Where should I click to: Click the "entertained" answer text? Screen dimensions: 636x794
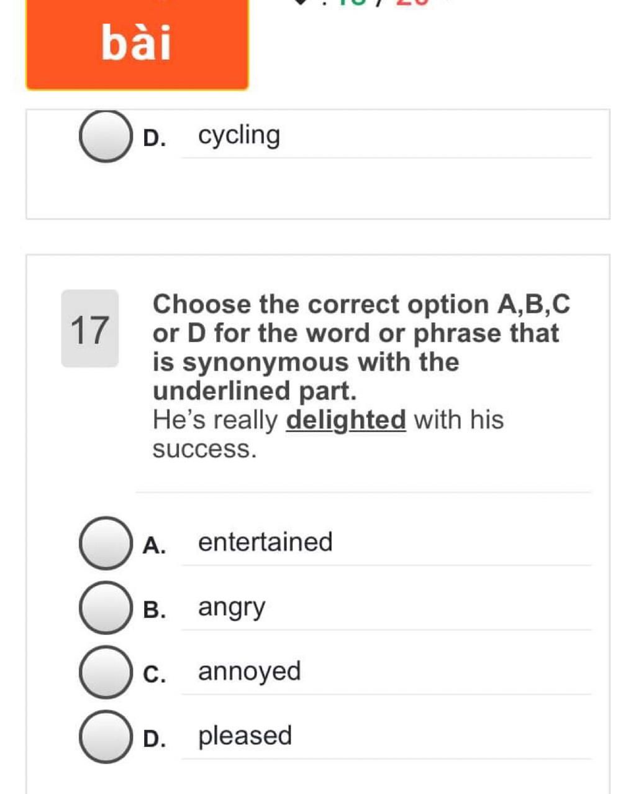point(265,542)
